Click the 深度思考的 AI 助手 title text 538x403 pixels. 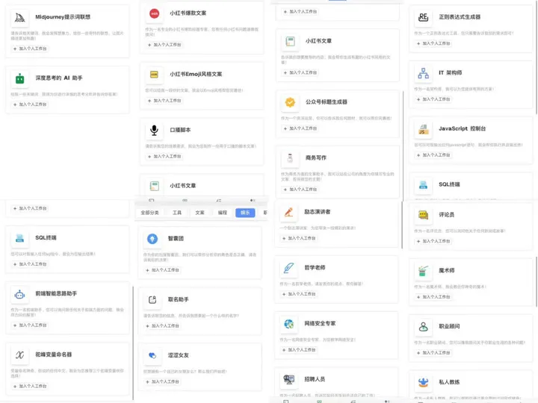point(59,78)
